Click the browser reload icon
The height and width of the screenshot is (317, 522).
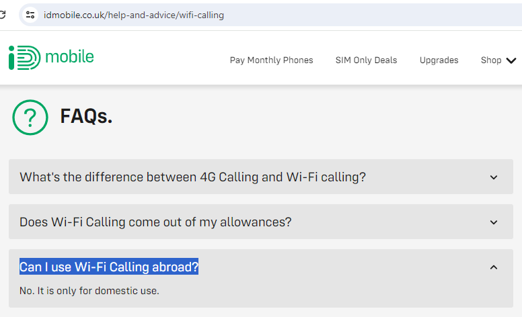pos(3,15)
